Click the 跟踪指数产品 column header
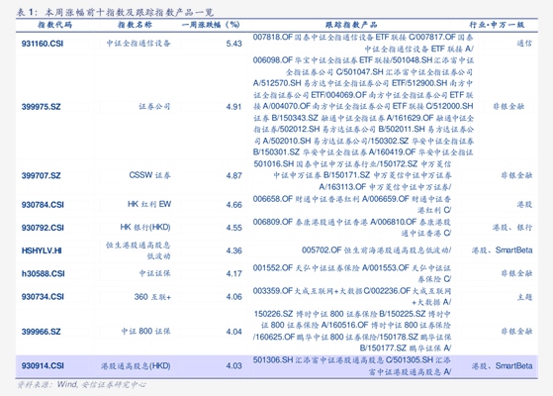The width and height of the screenshot is (553, 396). pos(351,25)
